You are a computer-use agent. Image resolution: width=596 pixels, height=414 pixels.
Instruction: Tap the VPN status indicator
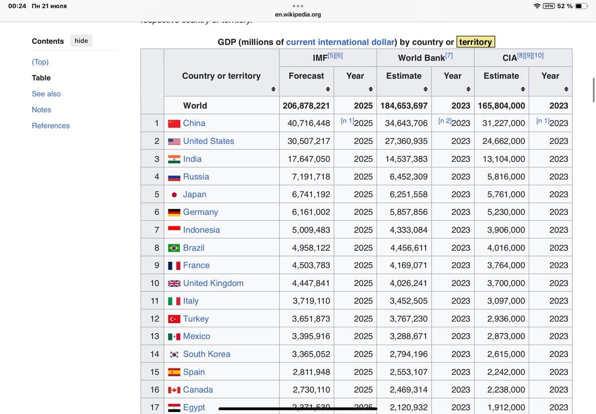(549, 6)
